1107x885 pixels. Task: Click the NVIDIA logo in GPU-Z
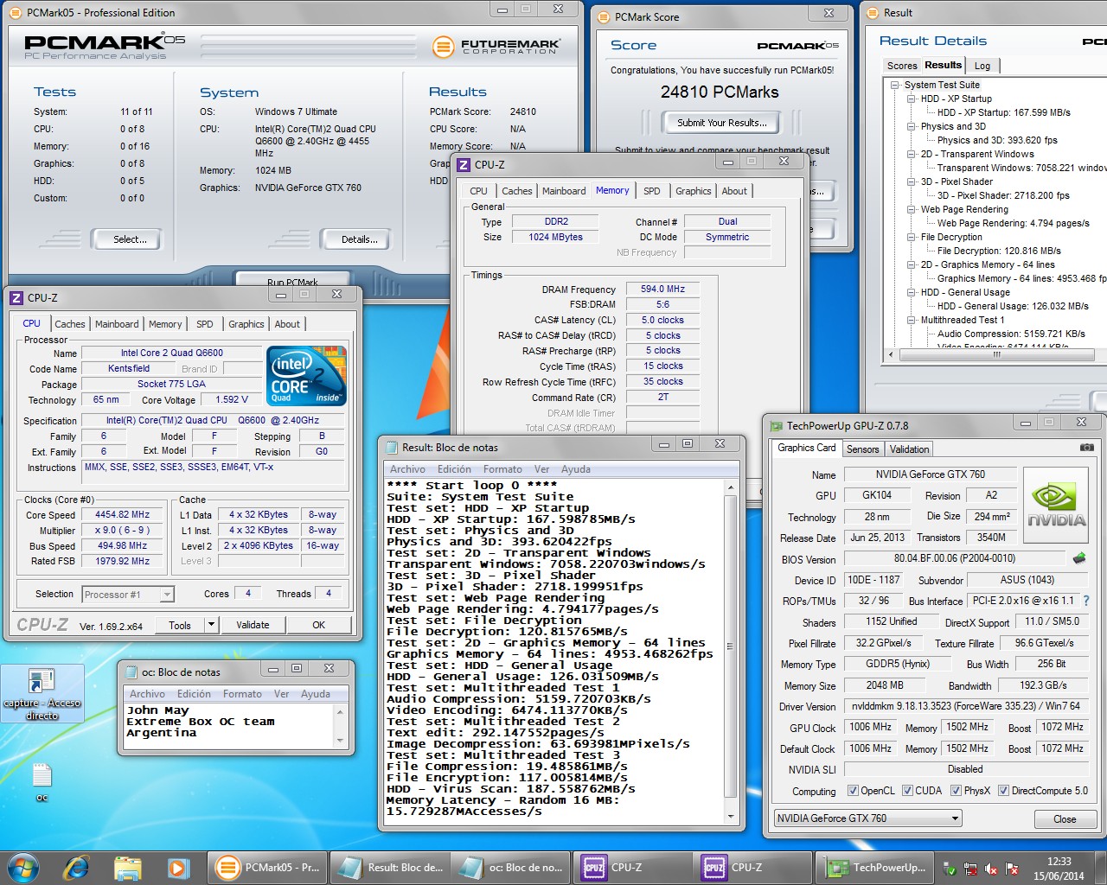coord(1056,505)
